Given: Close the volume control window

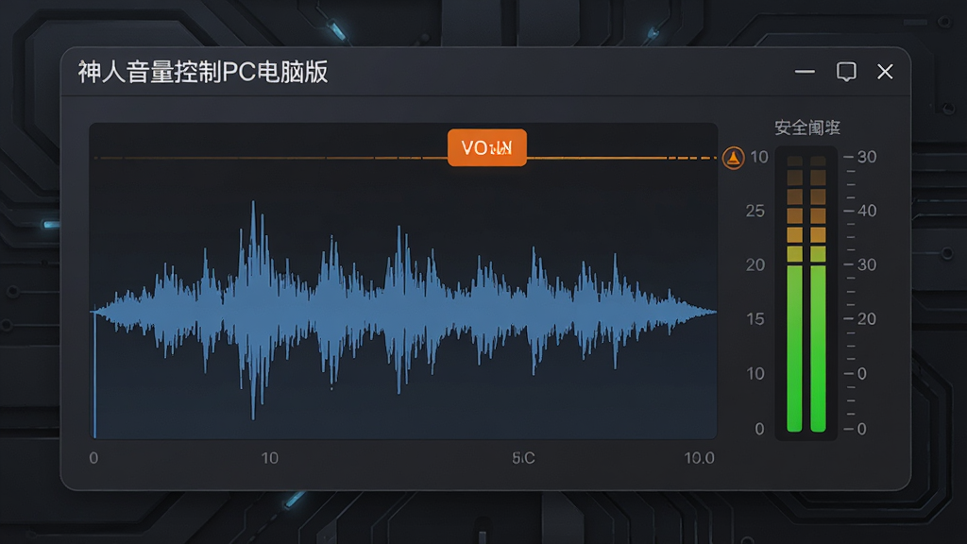Looking at the screenshot, I should pyautogui.click(x=885, y=72).
